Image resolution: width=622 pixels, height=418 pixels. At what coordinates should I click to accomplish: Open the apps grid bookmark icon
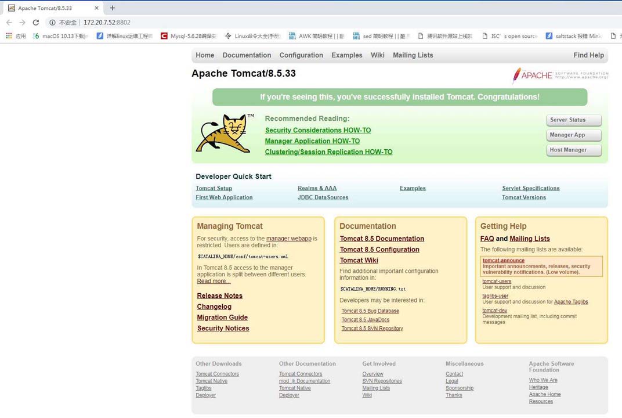coord(9,36)
